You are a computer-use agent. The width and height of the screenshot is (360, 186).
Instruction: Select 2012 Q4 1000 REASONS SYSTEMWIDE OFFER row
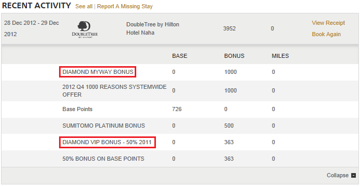point(180,91)
